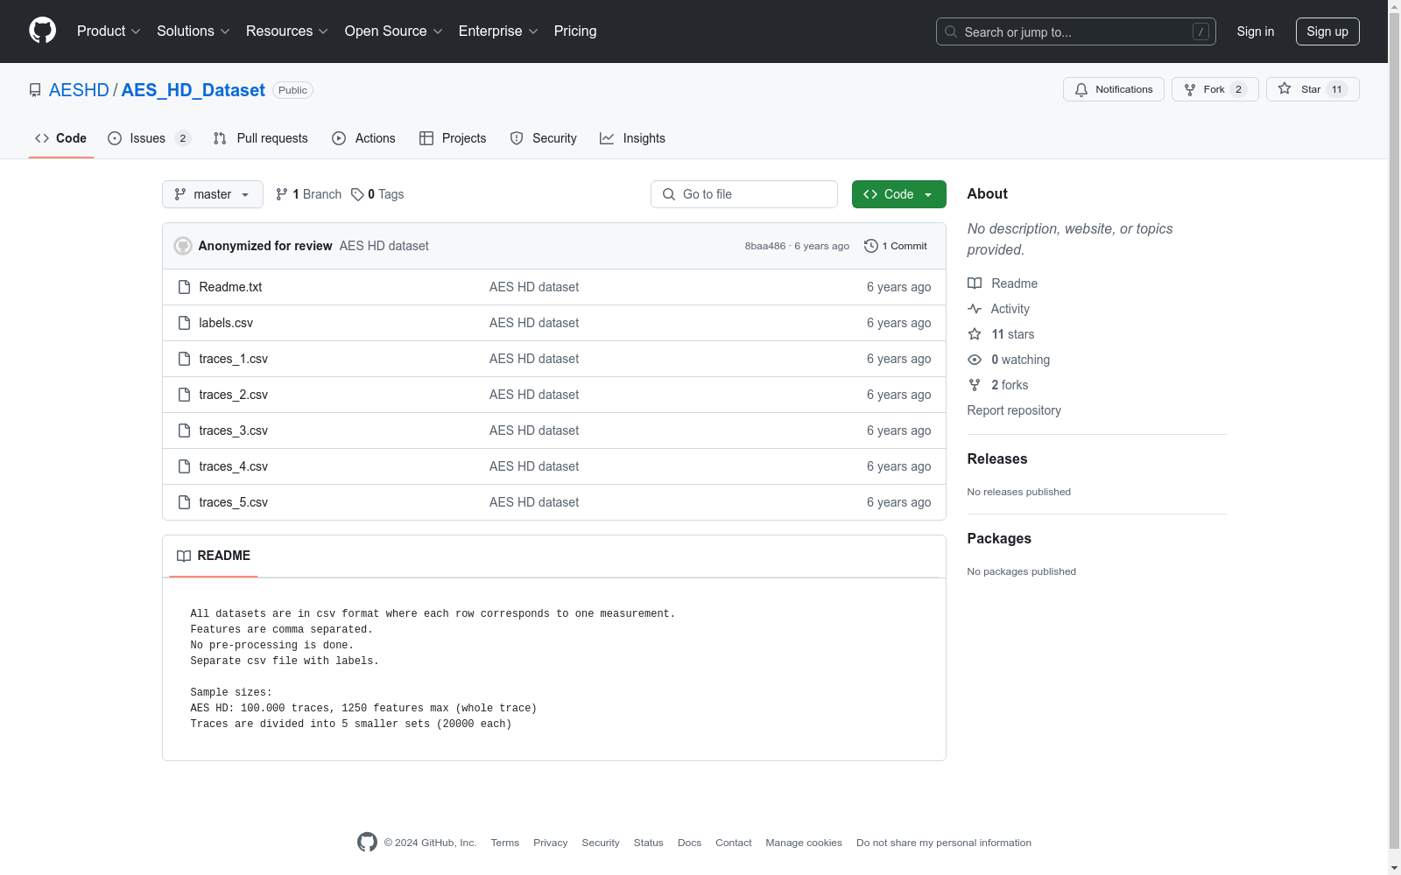View the 0 Tags link

tap(377, 194)
